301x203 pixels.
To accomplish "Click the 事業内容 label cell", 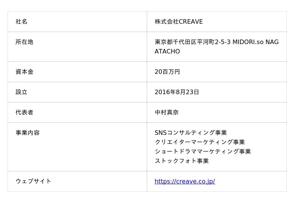I will click(27, 133).
